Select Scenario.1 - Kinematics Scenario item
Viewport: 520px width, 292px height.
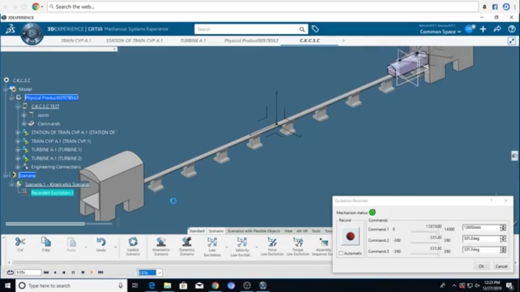coord(57,184)
